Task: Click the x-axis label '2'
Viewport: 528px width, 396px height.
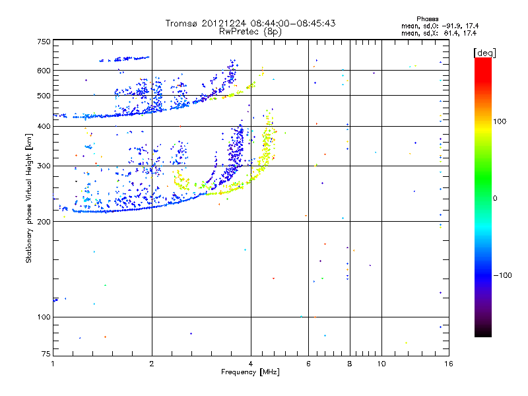Action: pos(152,364)
